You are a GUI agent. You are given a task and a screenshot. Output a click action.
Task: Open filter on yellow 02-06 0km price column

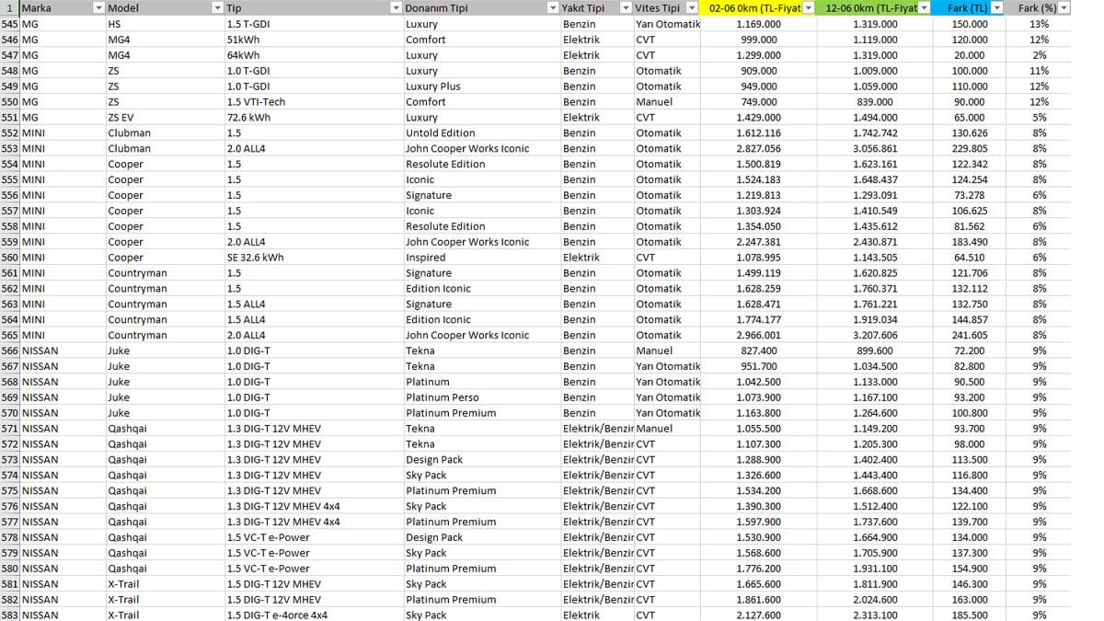pos(809,8)
